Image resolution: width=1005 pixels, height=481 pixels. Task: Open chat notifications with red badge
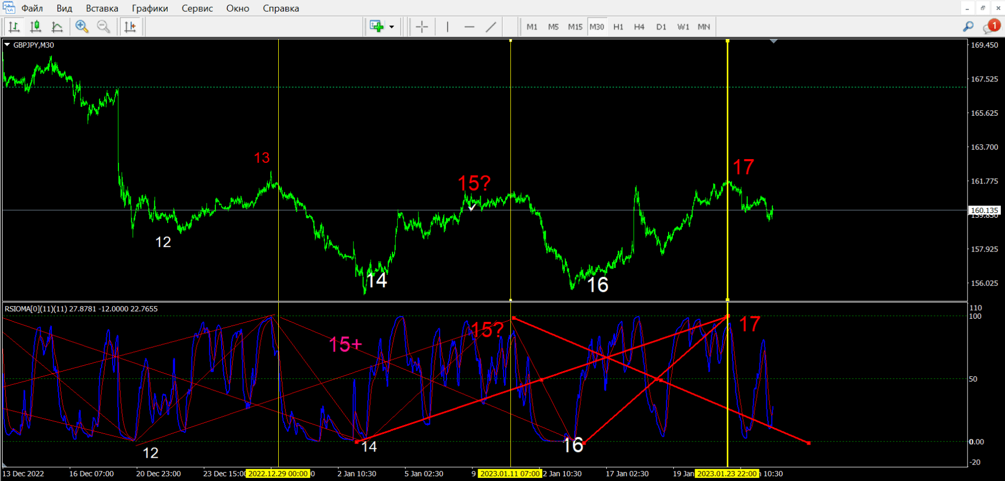991,26
